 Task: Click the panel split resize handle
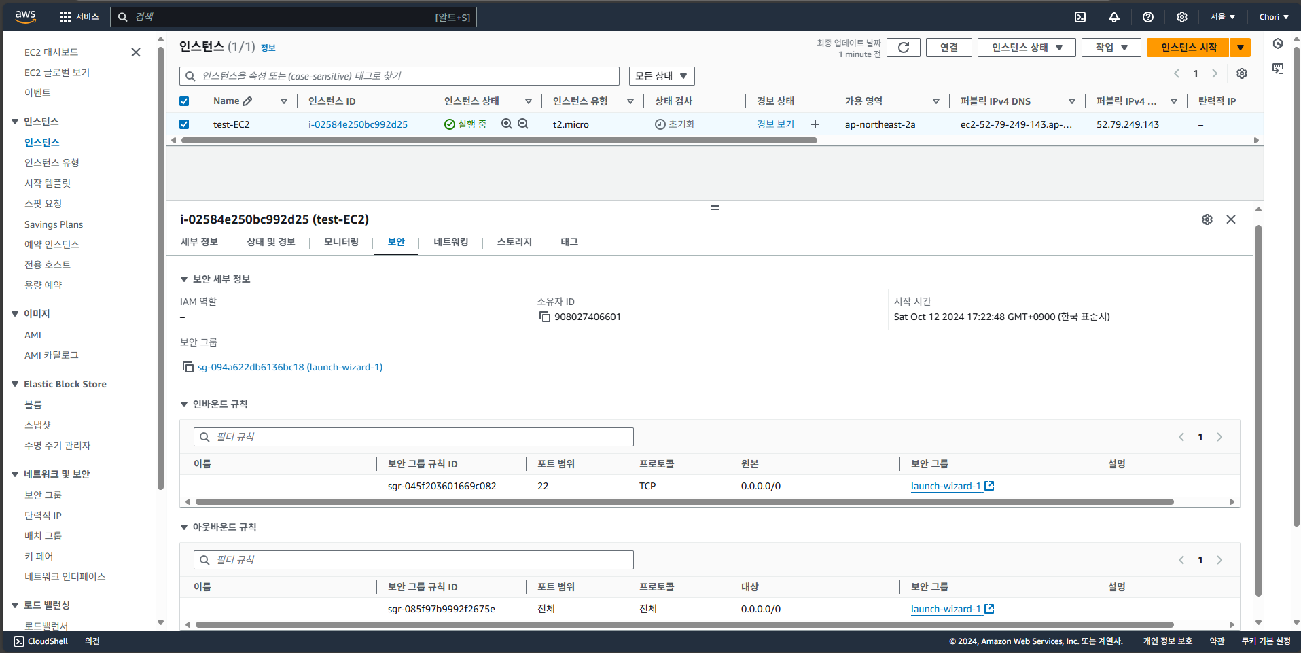pyautogui.click(x=715, y=207)
